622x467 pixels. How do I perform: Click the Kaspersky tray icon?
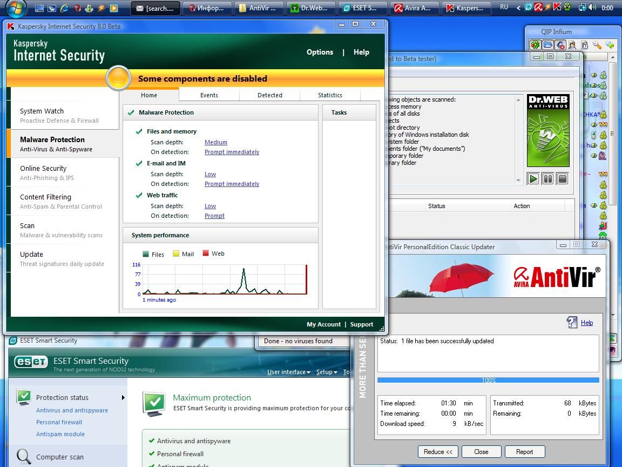coord(557,7)
